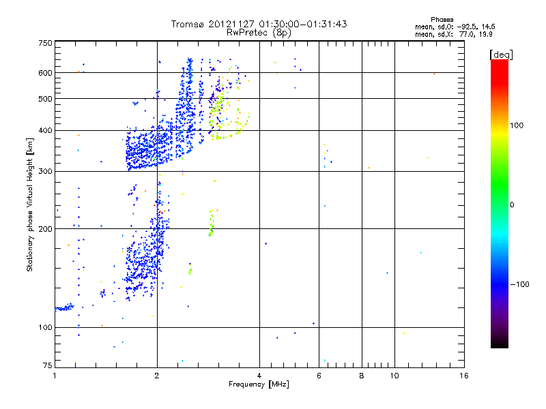Viewport: 546px width, 409px height.
Task: Click the '1' frequency tick label
Action: tap(55, 376)
